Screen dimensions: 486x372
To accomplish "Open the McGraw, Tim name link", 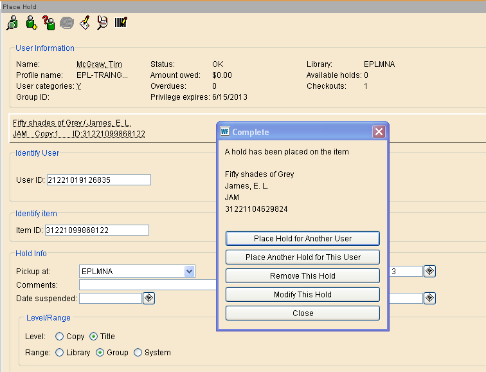I will click(99, 64).
